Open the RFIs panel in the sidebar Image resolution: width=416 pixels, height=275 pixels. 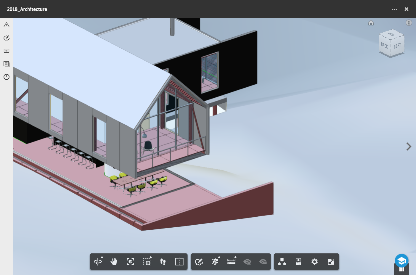point(6,51)
